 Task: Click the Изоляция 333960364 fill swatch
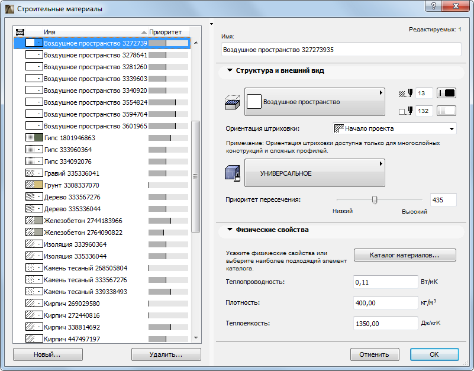34,244
